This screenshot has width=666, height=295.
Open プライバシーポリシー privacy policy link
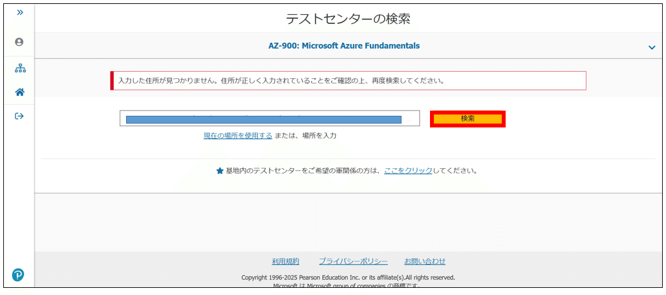tap(354, 261)
